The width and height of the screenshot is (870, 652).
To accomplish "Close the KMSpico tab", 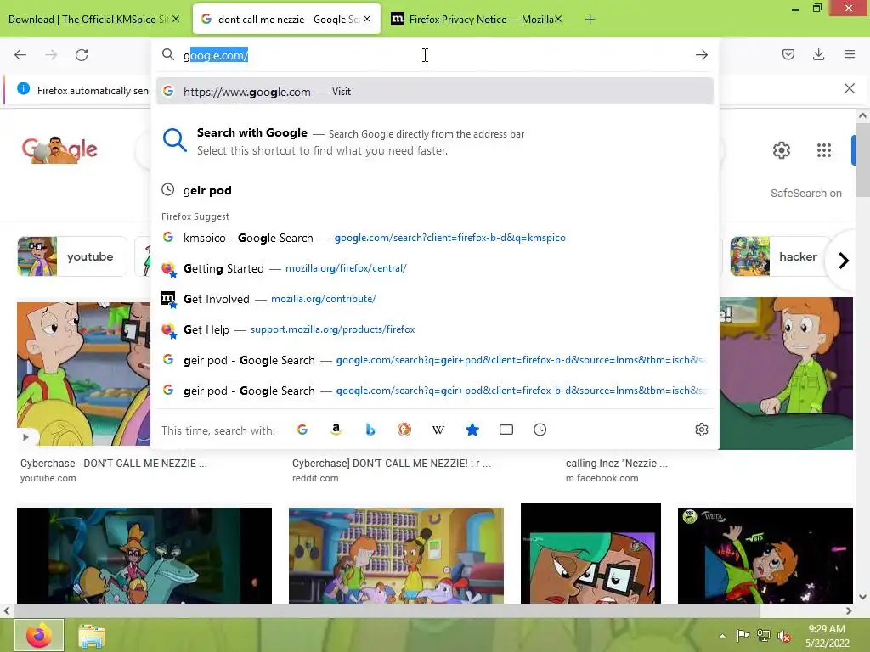I will (x=176, y=19).
